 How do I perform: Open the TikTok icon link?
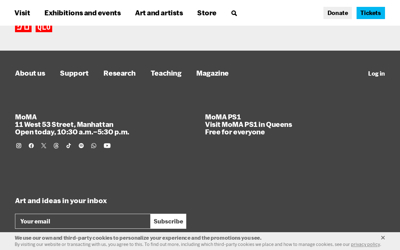[69, 146]
